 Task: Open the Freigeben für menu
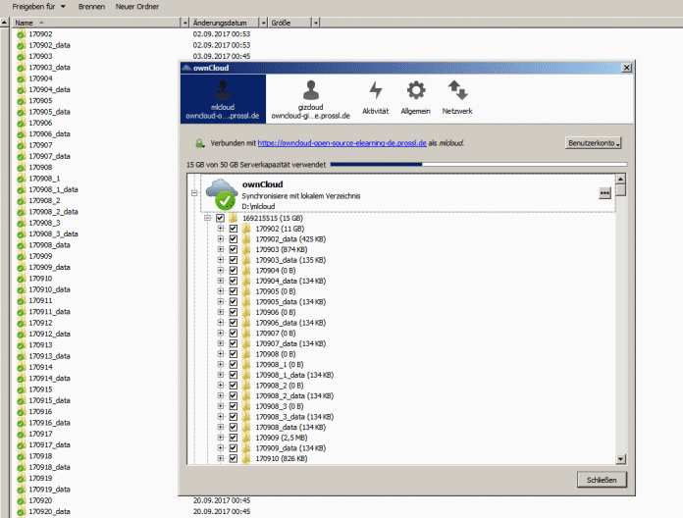[39, 7]
